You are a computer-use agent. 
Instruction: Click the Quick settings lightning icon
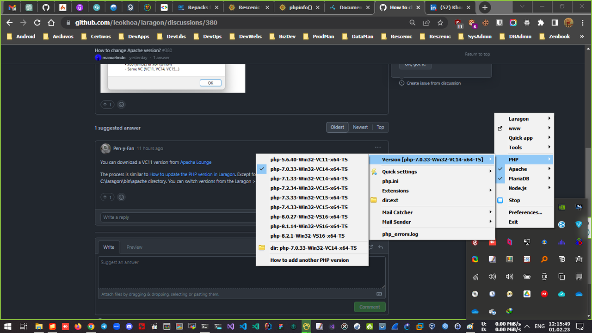click(x=374, y=172)
